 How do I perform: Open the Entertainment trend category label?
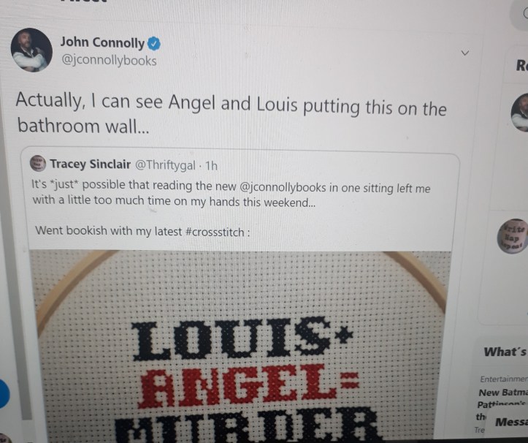tap(504, 379)
